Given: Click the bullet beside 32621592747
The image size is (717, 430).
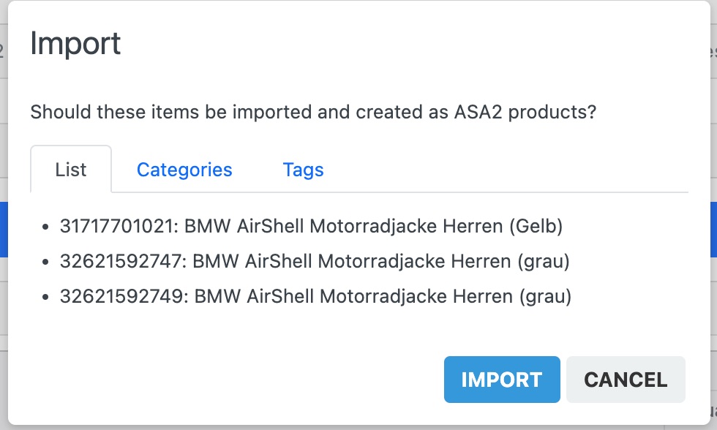Looking at the screenshot, I should 45,261.
